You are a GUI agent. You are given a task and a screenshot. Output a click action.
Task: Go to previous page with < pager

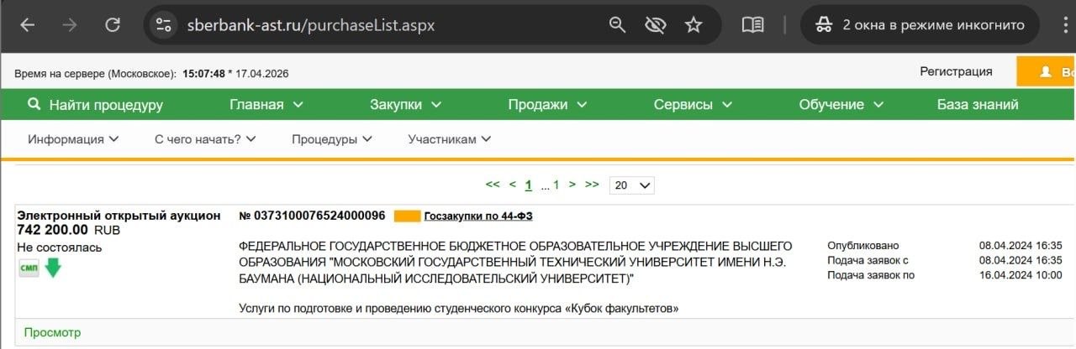(x=513, y=185)
